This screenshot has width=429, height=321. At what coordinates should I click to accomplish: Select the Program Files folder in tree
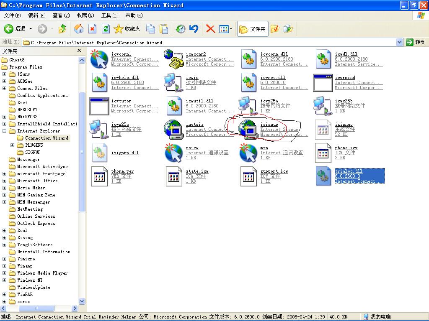(26, 67)
